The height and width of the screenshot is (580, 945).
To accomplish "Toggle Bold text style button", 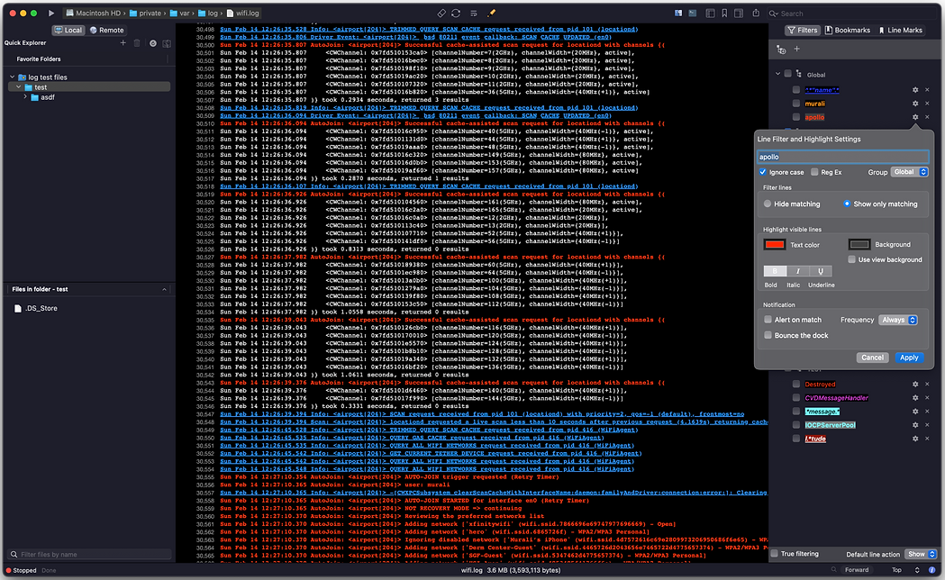I will point(775,271).
